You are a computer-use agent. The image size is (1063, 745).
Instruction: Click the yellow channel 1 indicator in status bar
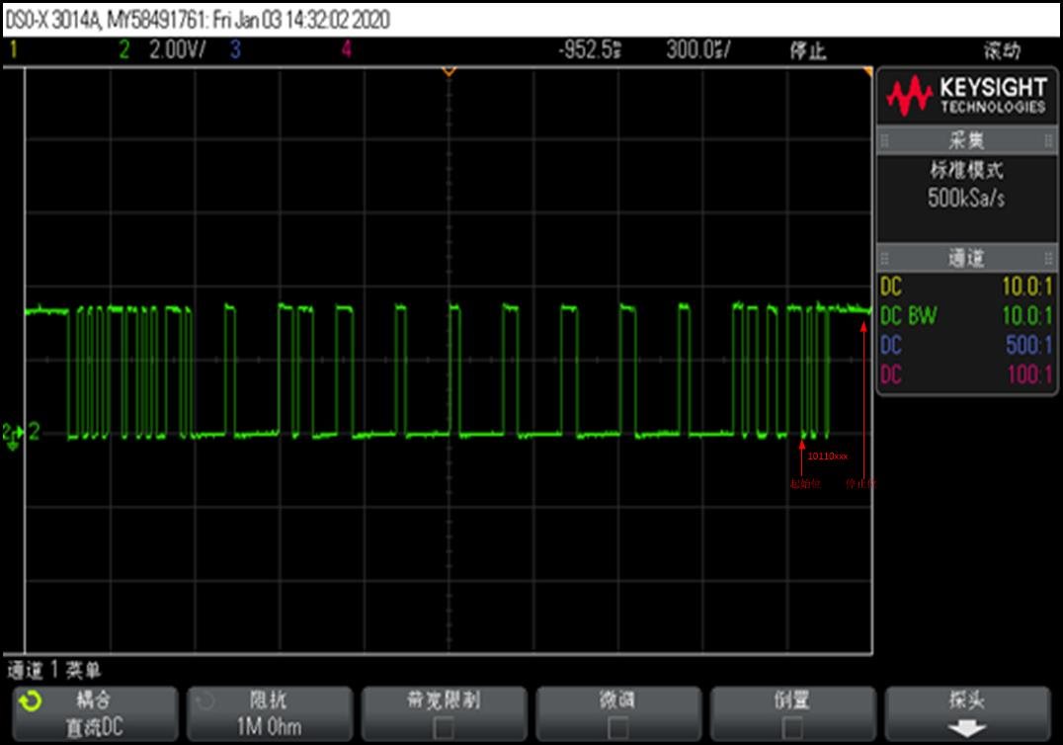[x=14, y=49]
